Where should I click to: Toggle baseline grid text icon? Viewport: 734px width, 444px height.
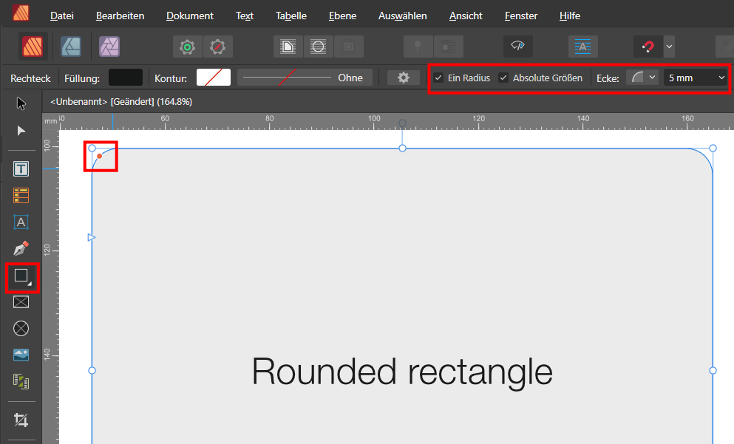[x=582, y=47]
